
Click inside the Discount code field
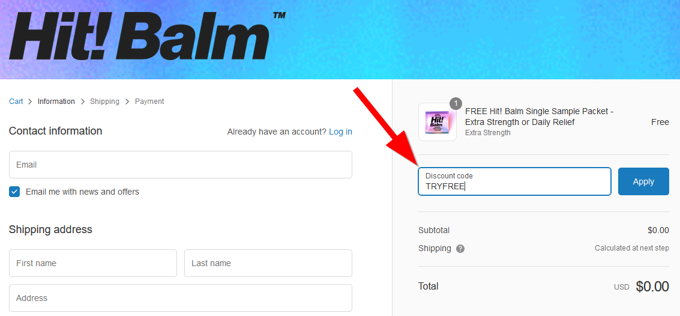pyautogui.click(x=515, y=181)
